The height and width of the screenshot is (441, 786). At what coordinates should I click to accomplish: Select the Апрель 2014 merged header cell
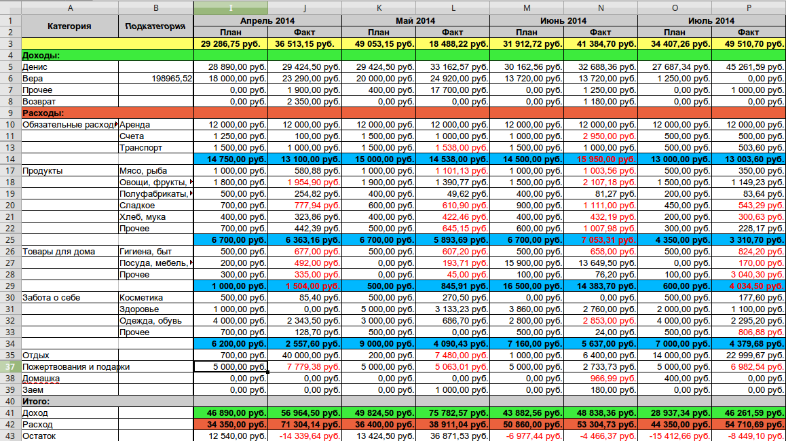click(x=267, y=21)
